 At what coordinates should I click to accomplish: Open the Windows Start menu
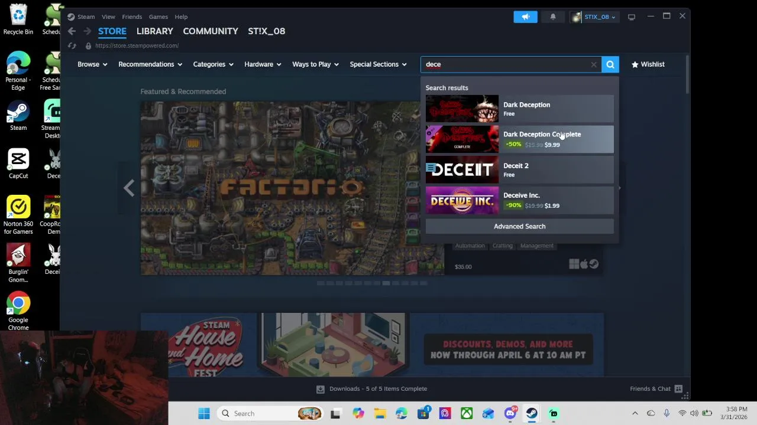tap(203, 414)
